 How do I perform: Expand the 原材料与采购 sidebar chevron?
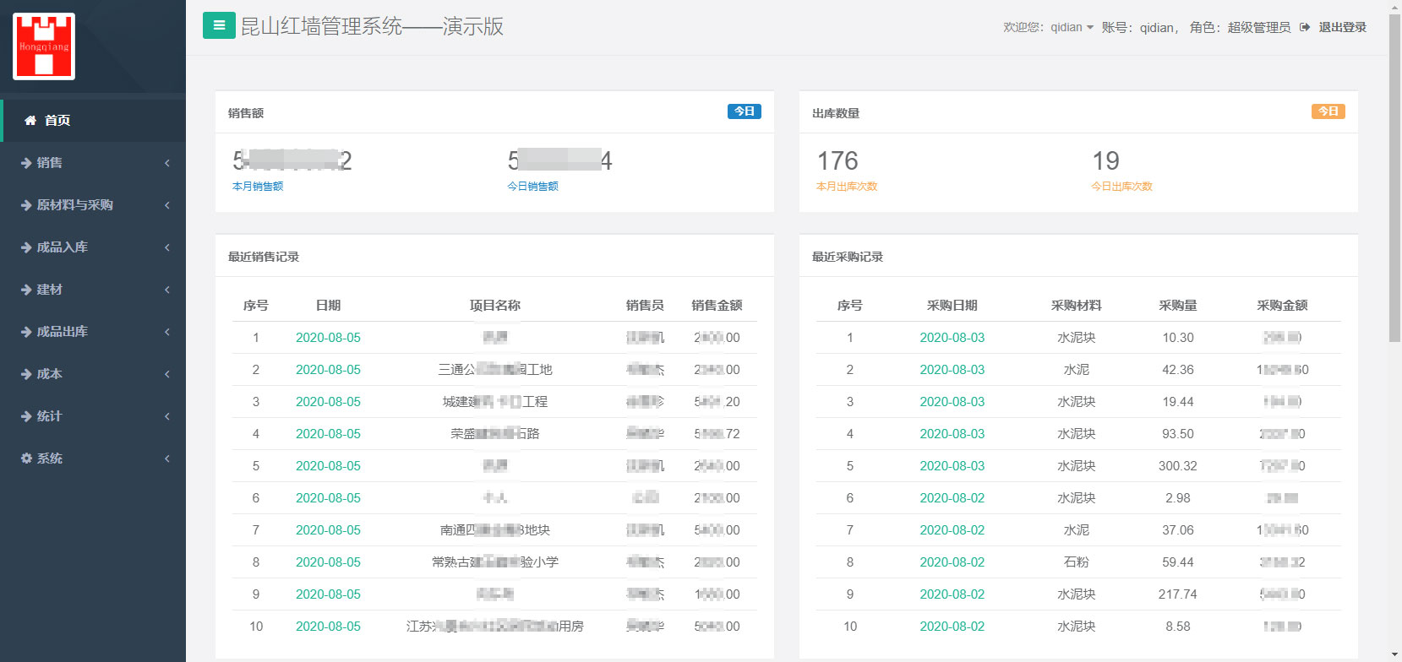[167, 205]
